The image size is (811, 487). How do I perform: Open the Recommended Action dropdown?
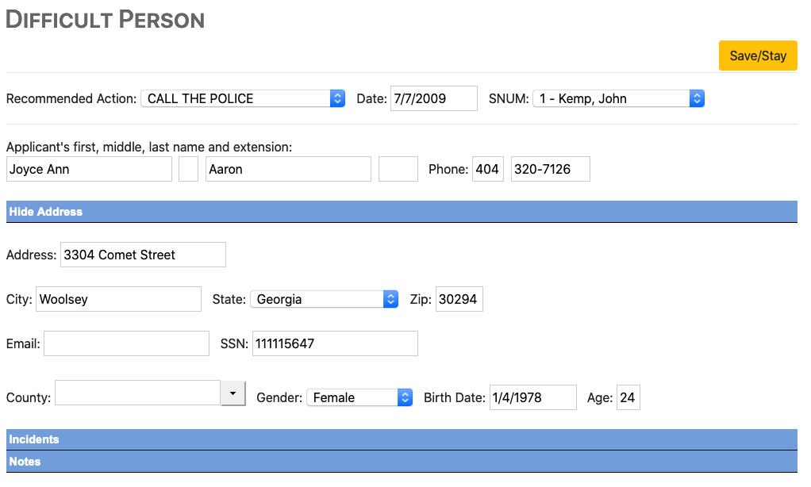[243, 98]
